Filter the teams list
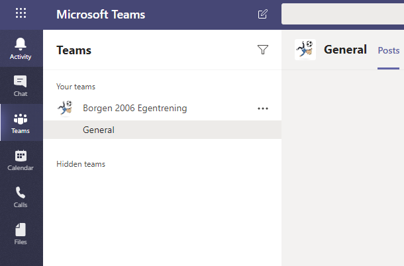404x266 pixels. [x=263, y=50]
